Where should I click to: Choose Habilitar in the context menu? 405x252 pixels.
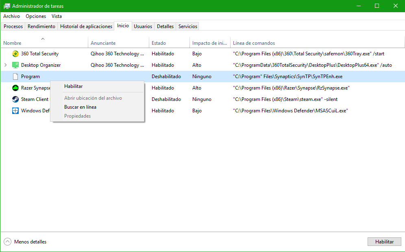[x=97, y=86]
